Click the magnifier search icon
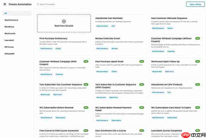The image size is (206, 138). click(38, 4)
